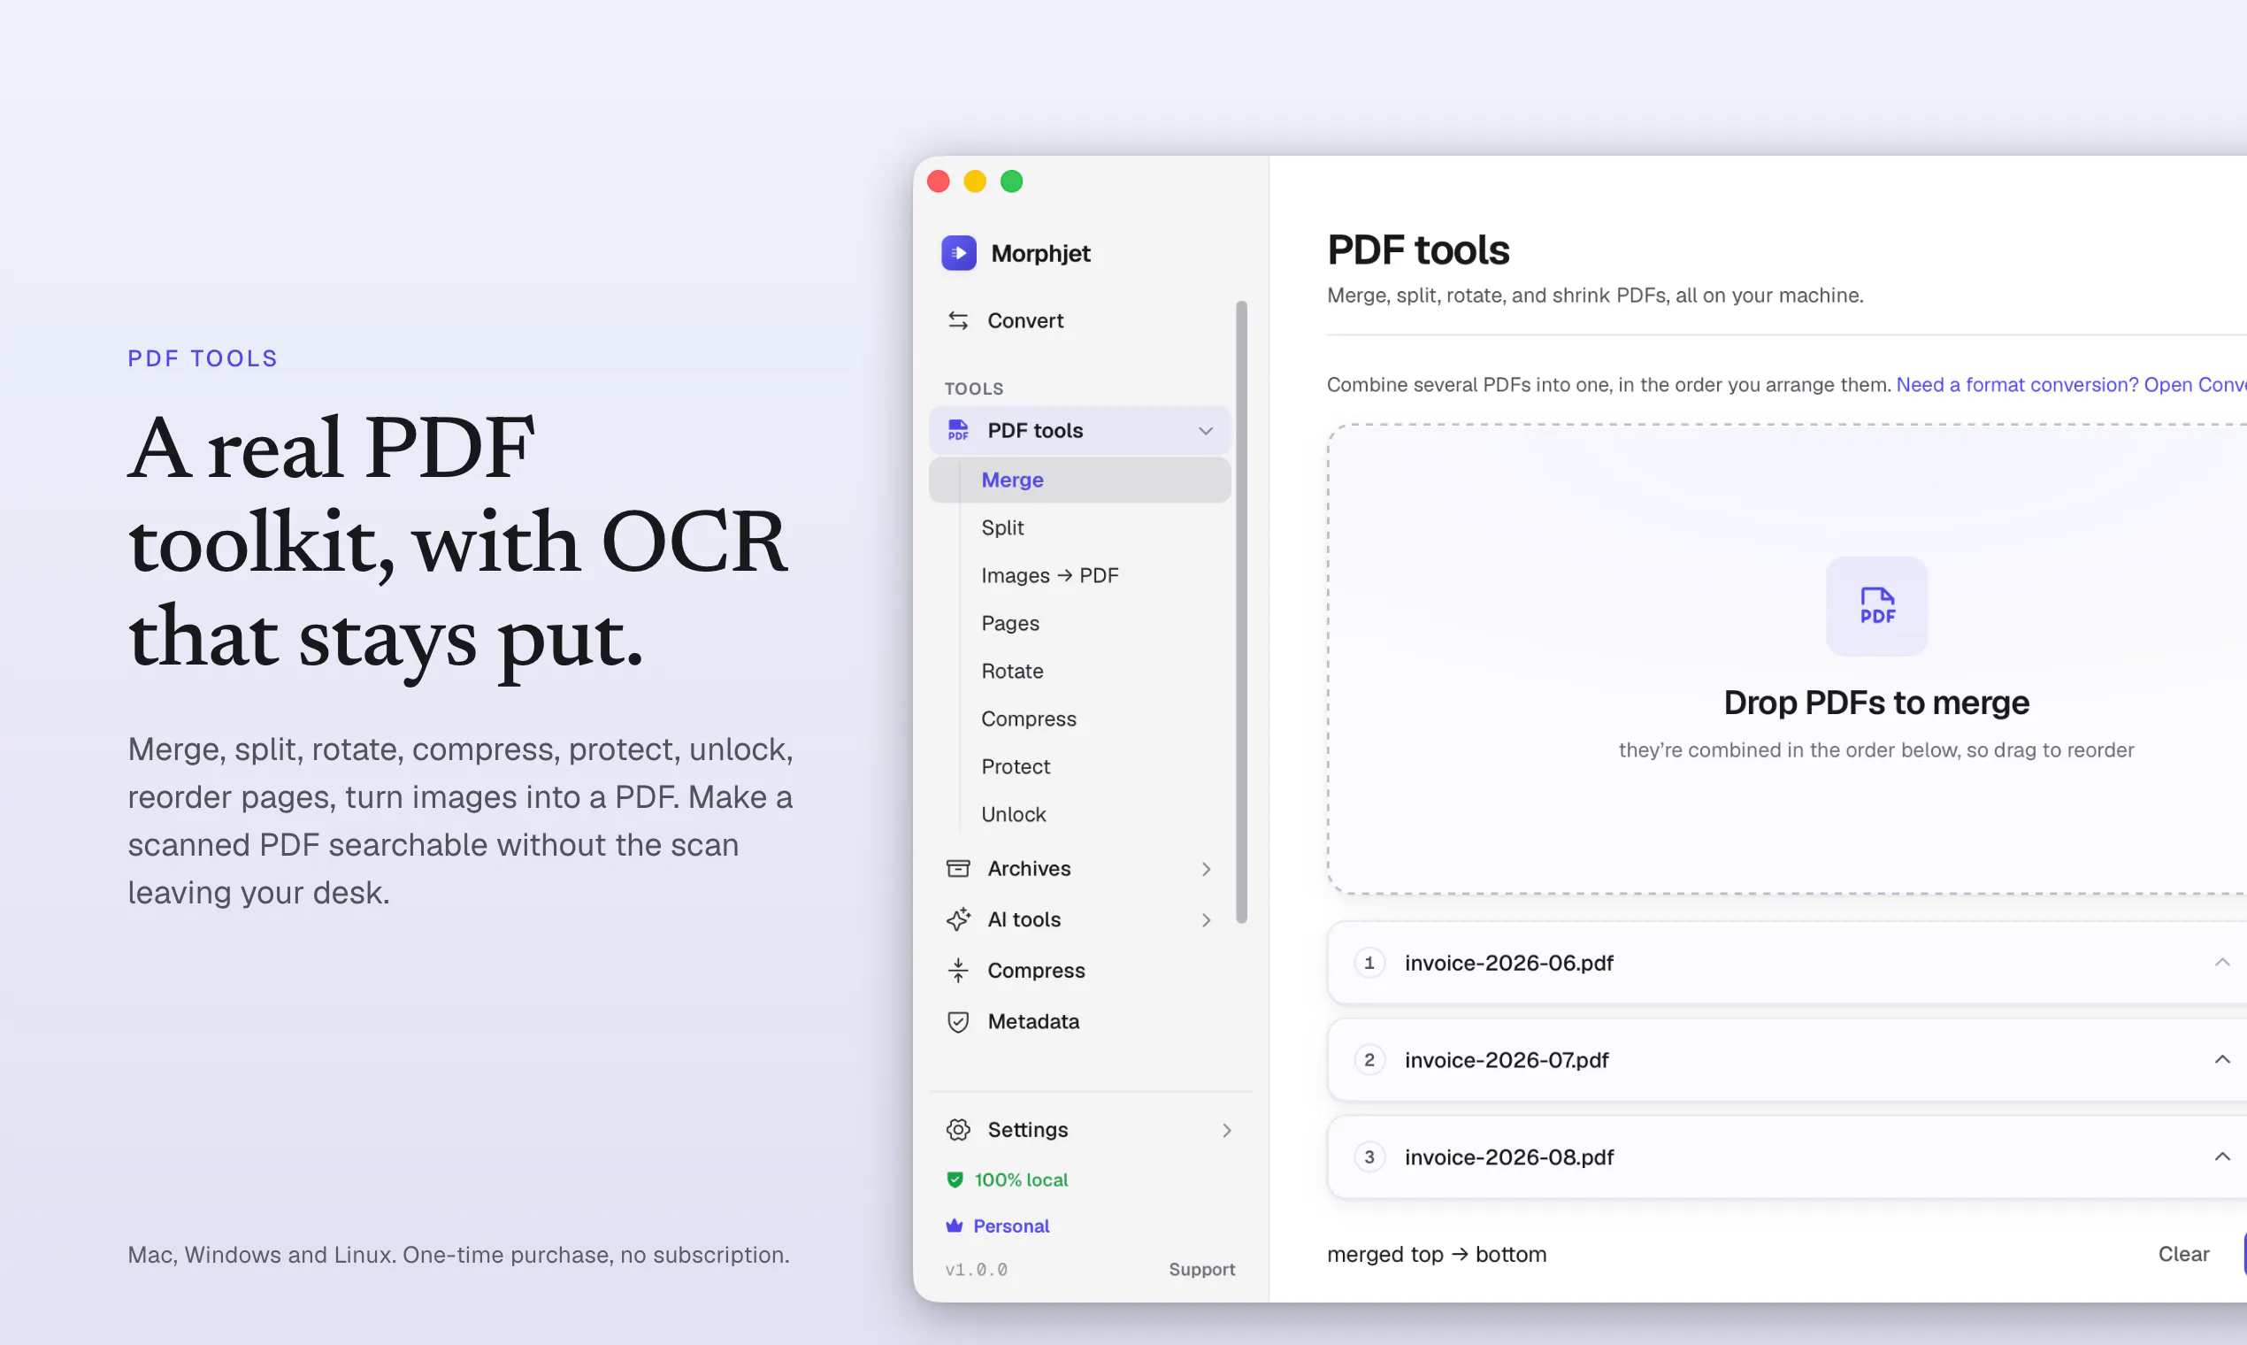Click the Settings gear icon

(958, 1129)
